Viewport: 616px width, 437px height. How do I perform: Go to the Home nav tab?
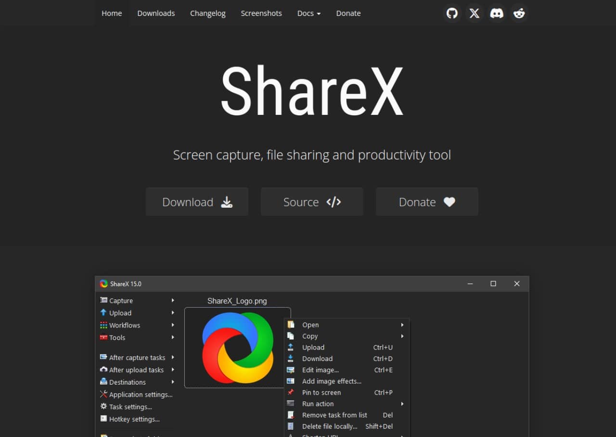tap(112, 13)
